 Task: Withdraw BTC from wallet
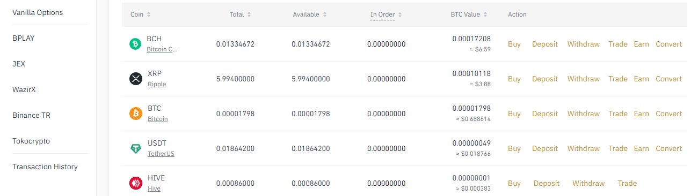[584, 114]
